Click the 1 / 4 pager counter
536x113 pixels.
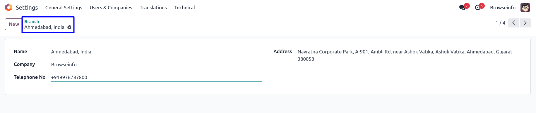pos(500,23)
